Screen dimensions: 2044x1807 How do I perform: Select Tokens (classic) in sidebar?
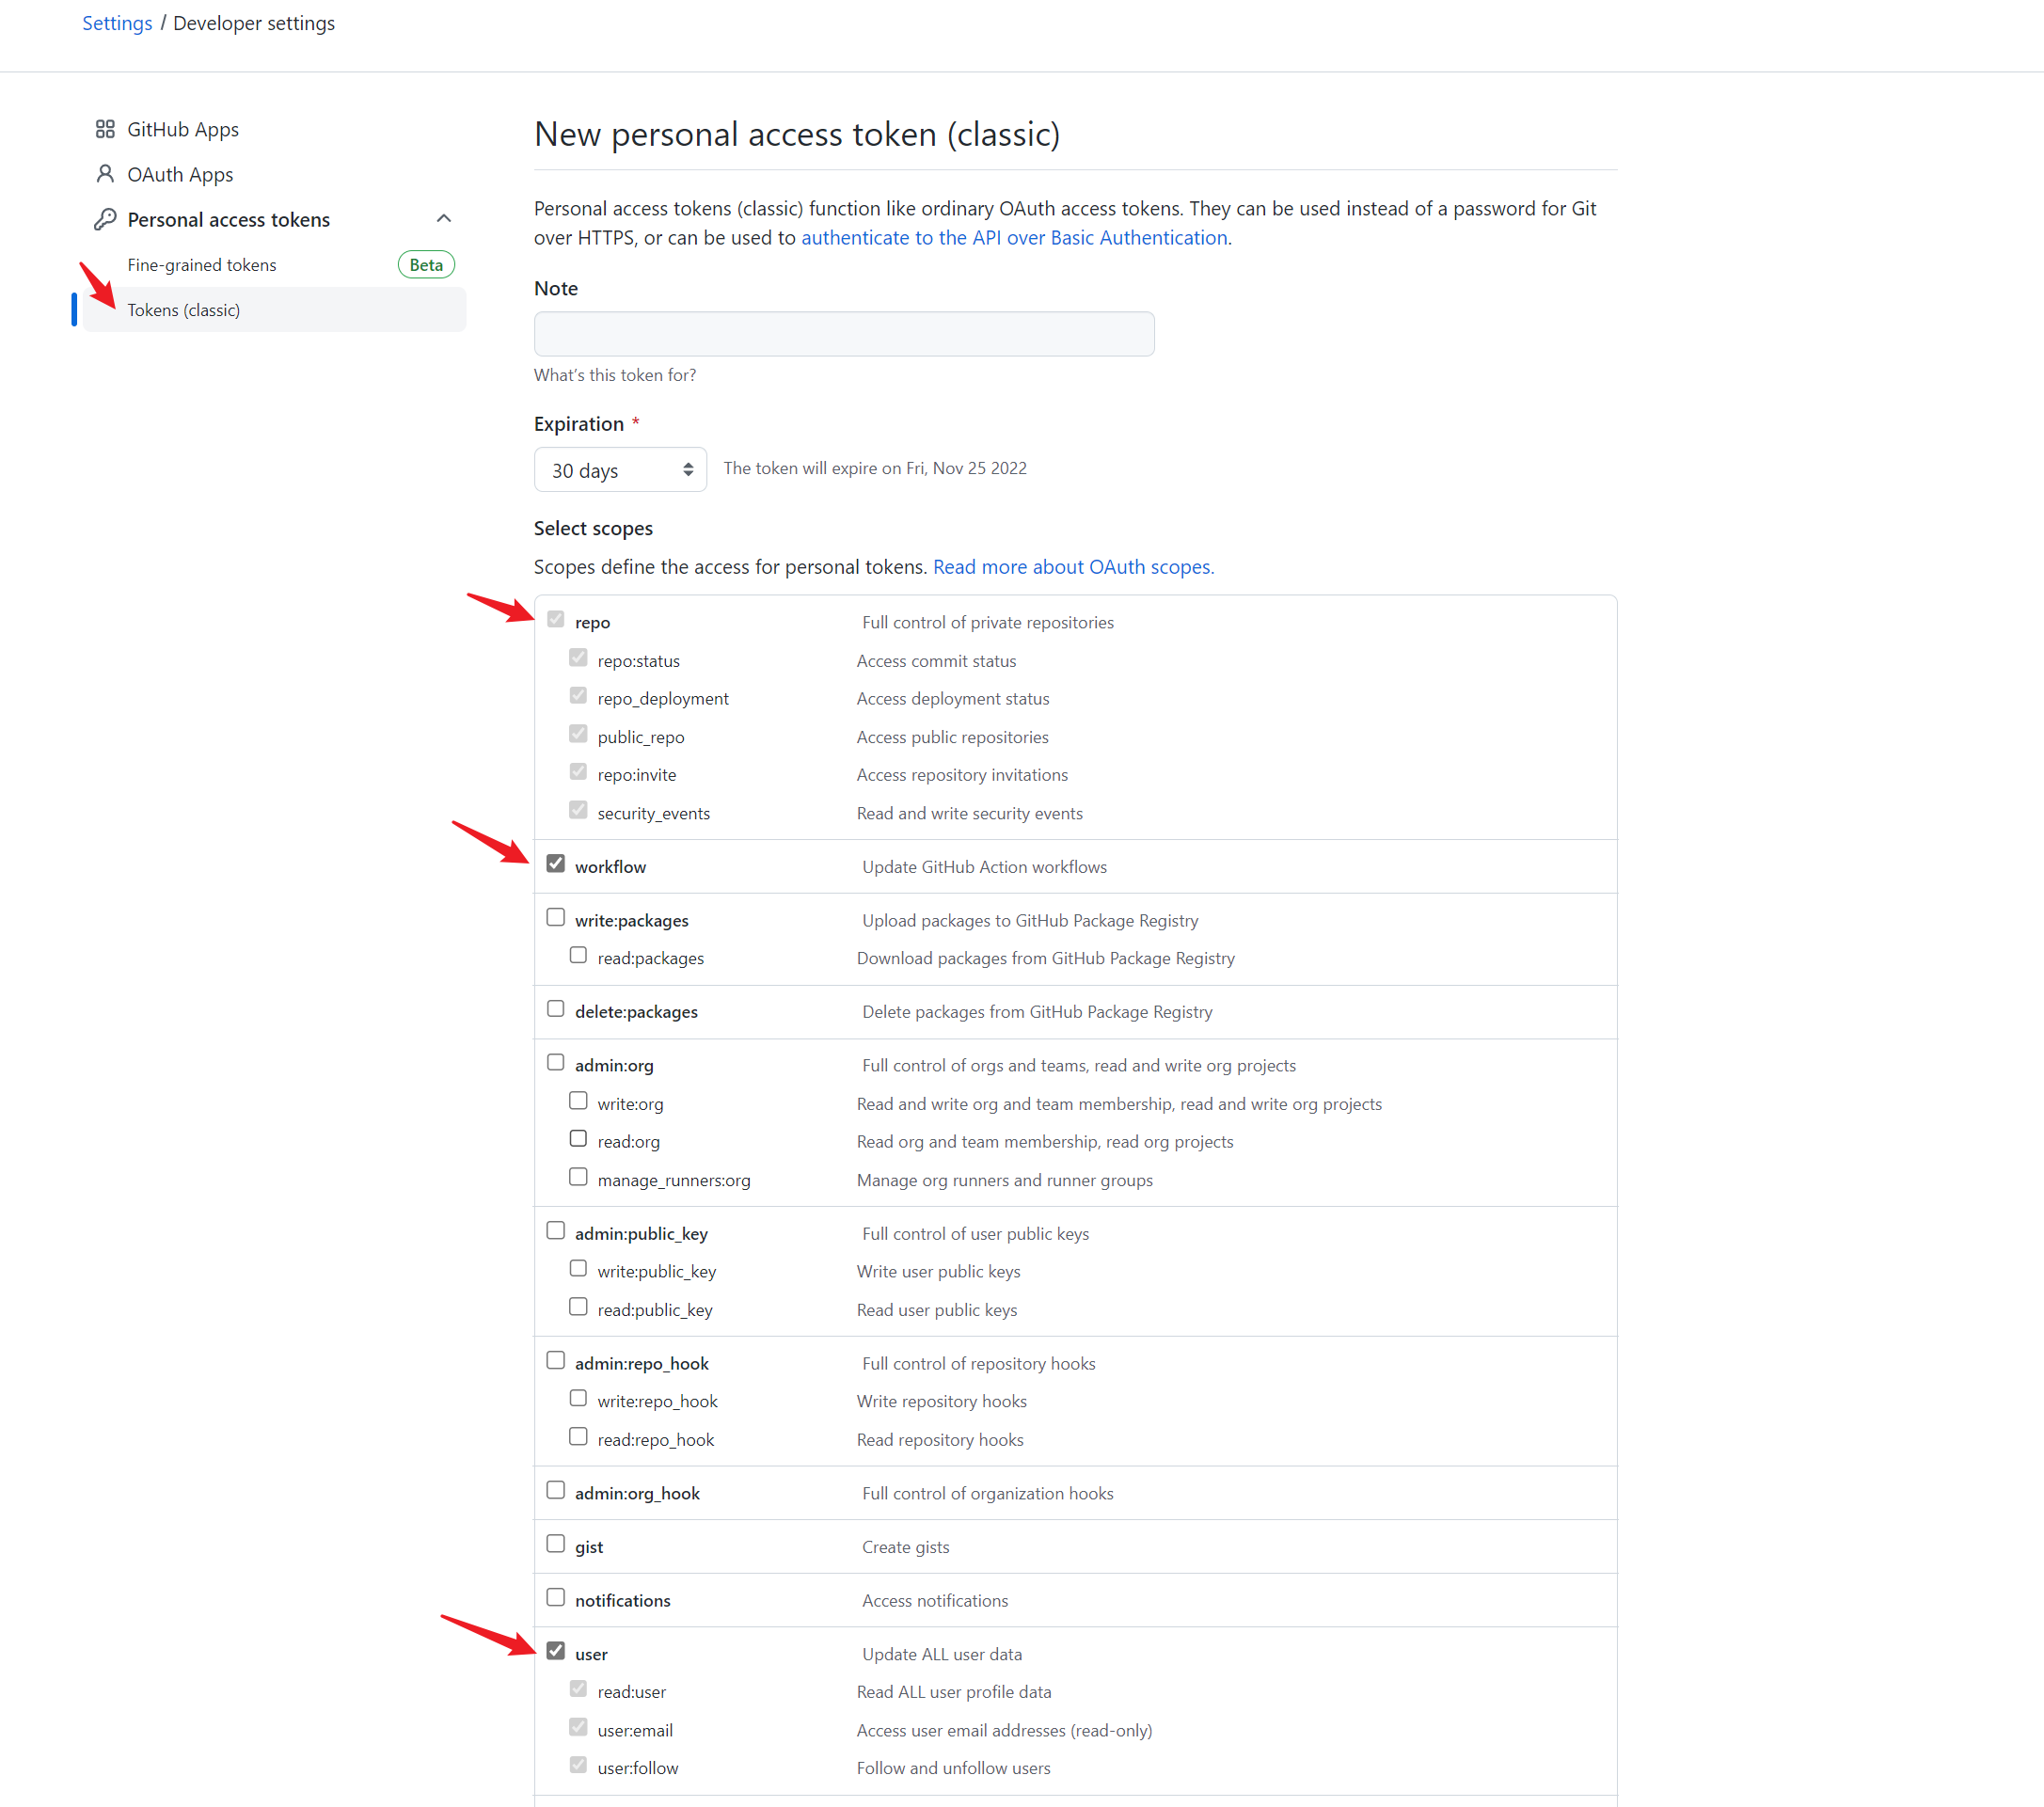coord(184,310)
